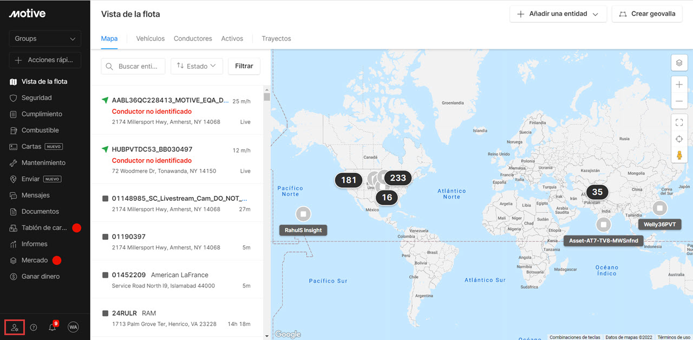Expand the Añadir una entidad dropdown
This screenshot has height=340, width=693.
click(x=558, y=14)
